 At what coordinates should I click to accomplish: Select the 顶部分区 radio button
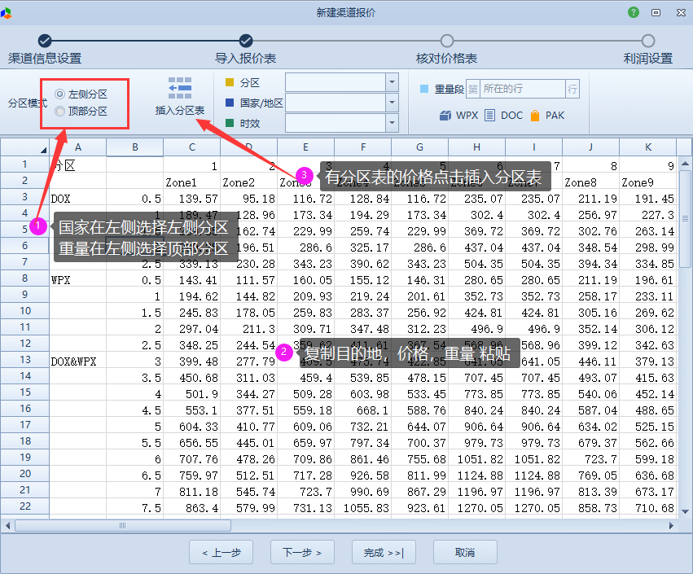point(60,112)
